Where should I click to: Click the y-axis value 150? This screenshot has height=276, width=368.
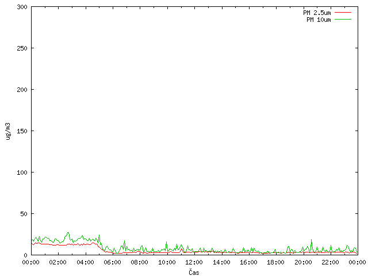click(x=22, y=131)
